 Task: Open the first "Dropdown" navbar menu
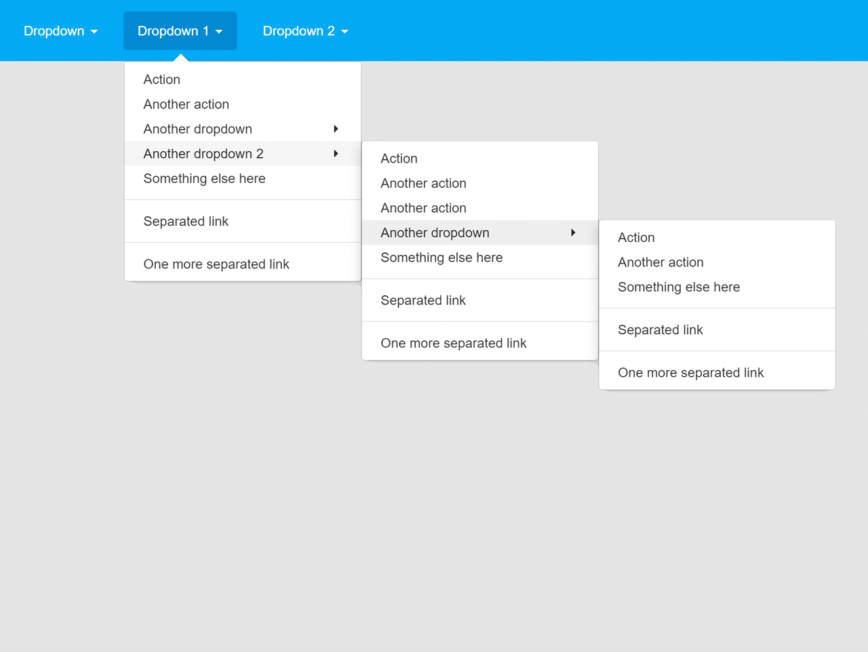point(54,30)
